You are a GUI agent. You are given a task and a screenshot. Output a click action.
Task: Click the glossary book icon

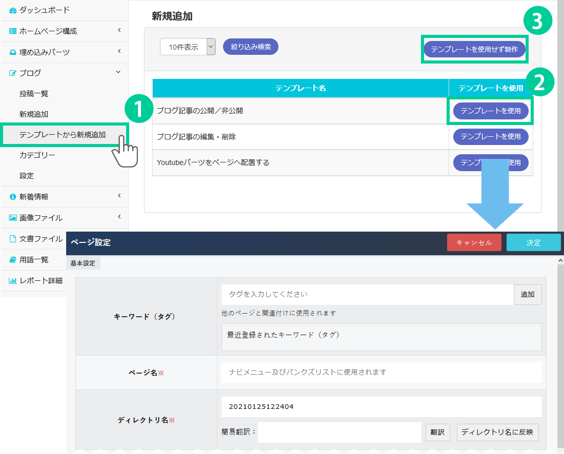click(x=13, y=260)
